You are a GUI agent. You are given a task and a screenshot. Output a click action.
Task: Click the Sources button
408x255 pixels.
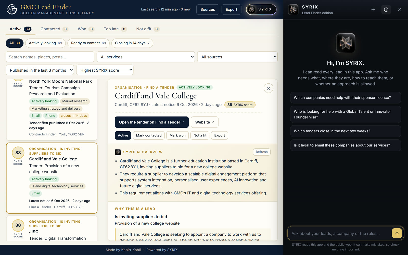click(x=208, y=9)
